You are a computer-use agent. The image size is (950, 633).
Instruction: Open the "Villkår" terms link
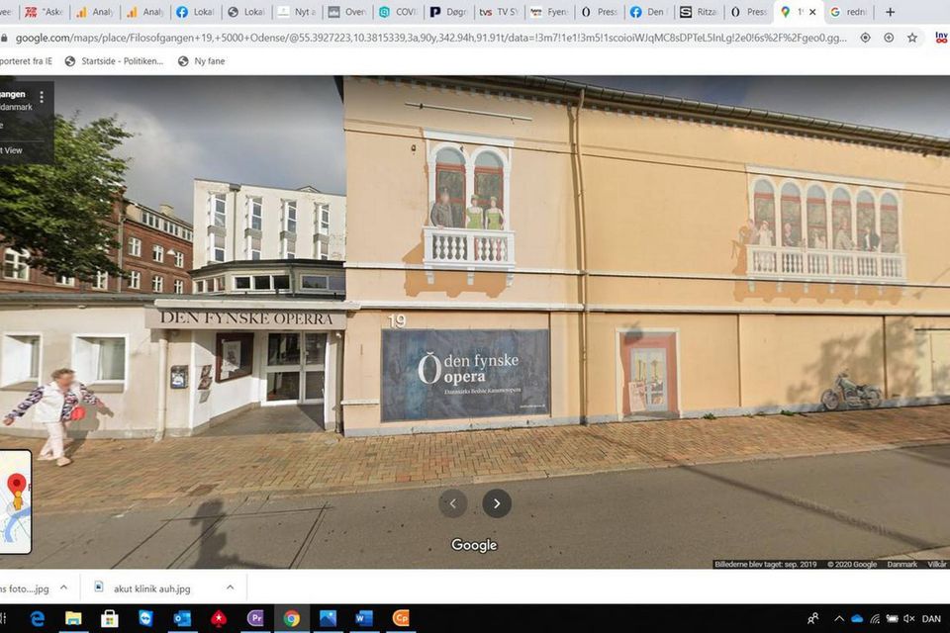tap(937, 564)
